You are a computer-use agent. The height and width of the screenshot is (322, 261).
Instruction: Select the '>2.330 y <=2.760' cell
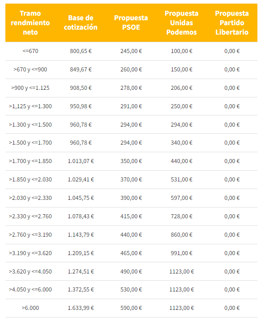(30, 216)
